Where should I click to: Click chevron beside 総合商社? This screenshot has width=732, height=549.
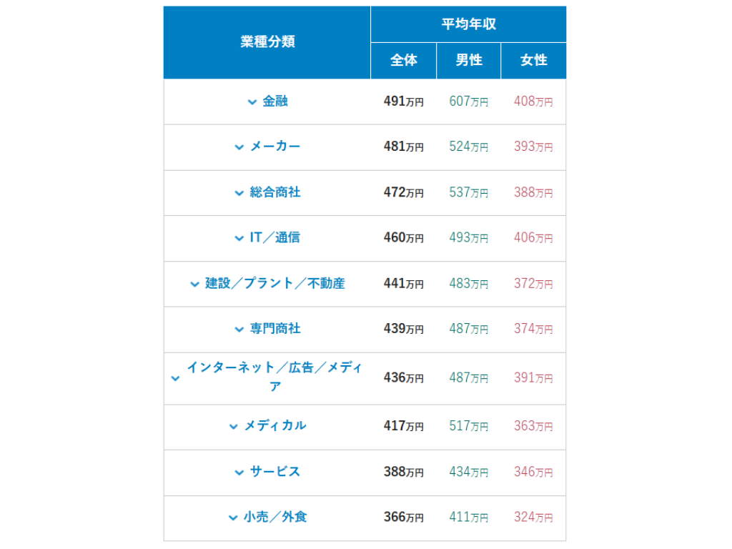pyautogui.click(x=239, y=193)
